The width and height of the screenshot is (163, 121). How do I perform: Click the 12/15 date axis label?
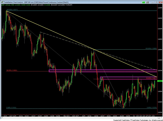(x=96, y=116)
